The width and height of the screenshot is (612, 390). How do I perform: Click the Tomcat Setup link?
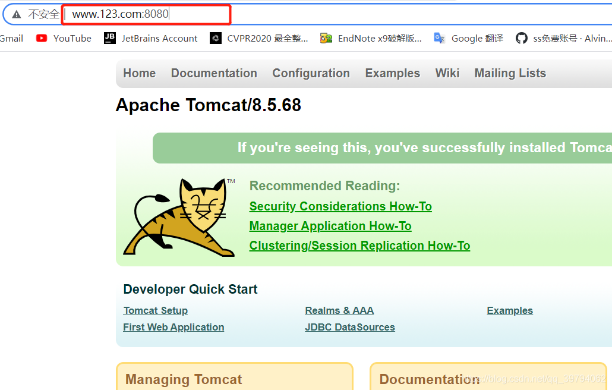pos(156,310)
